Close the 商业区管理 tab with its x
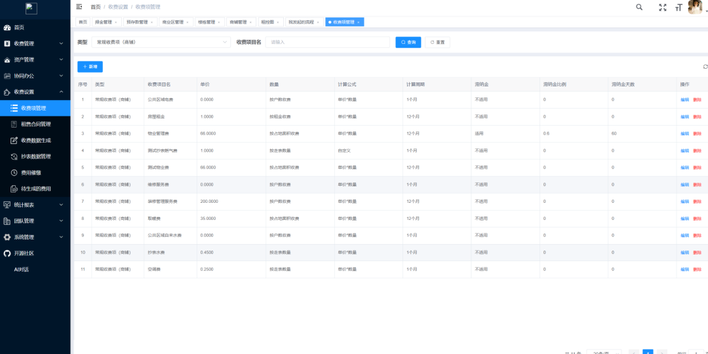 pyautogui.click(x=187, y=22)
